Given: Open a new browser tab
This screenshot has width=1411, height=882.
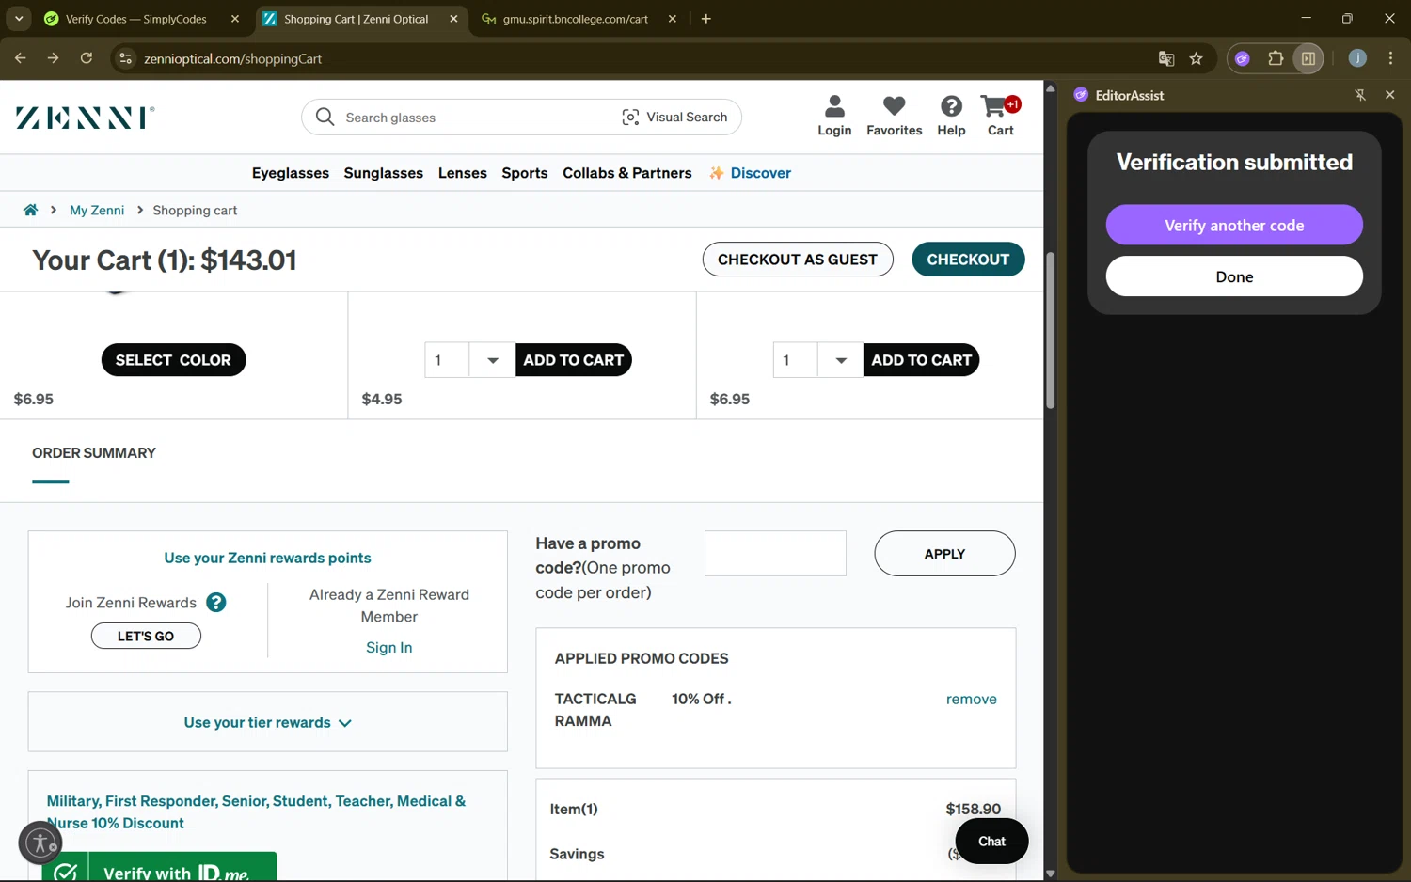Looking at the screenshot, I should (x=706, y=19).
